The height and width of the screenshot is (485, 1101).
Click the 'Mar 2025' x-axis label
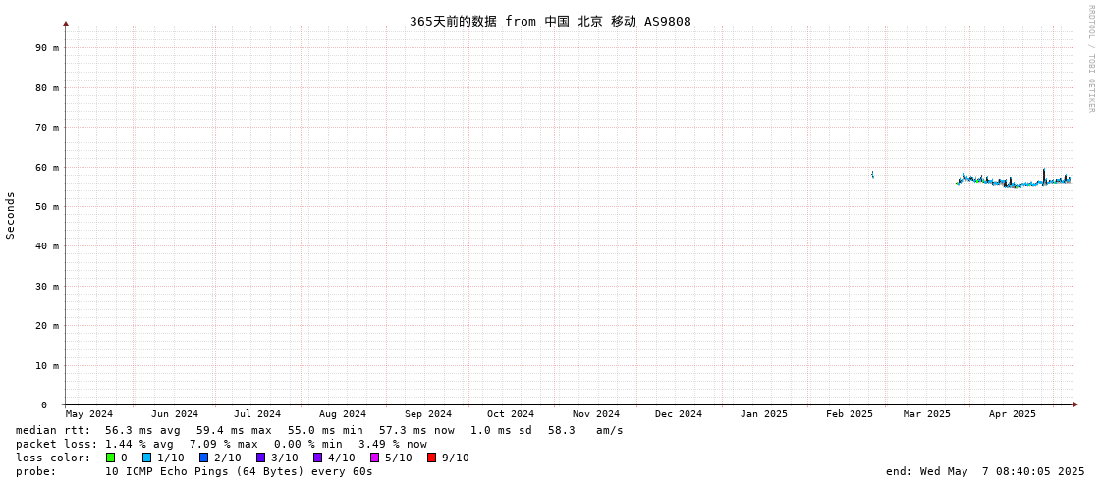coord(927,414)
